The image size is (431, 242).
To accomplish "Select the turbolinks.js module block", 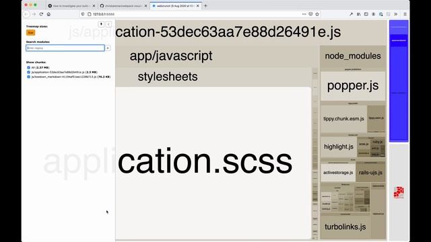I will pos(345,227).
